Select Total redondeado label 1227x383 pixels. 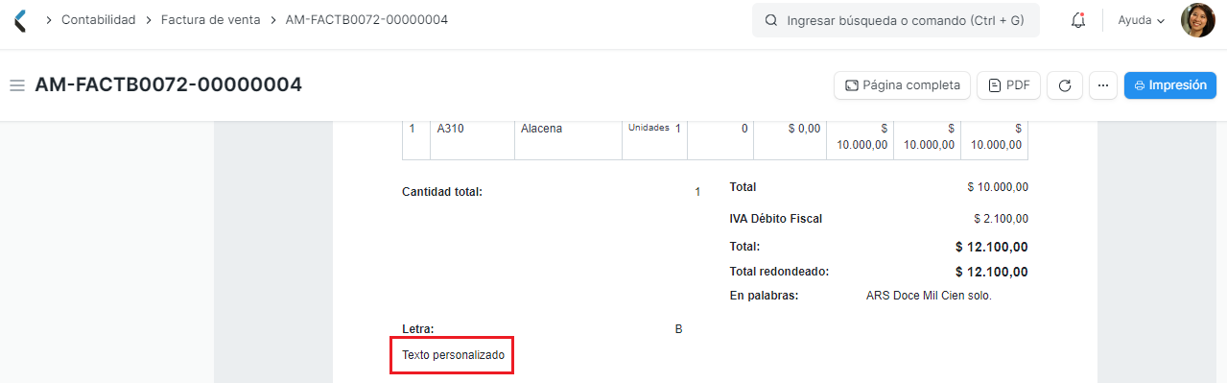(x=779, y=272)
